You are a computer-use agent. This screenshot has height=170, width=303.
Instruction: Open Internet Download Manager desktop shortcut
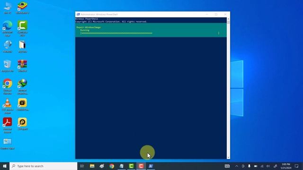(x=22, y=87)
